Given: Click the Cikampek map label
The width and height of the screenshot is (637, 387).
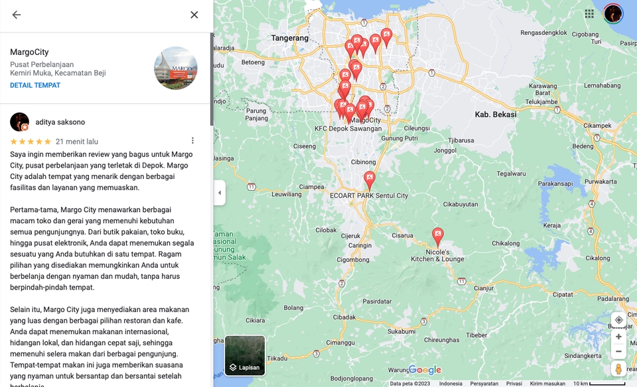Looking at the screenshot, I should tap(597, 126).
